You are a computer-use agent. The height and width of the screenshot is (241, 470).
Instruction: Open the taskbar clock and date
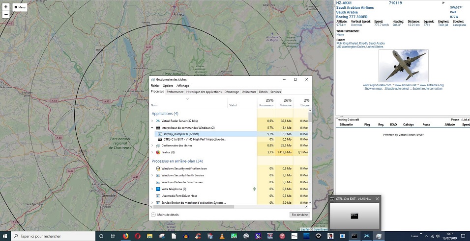pyautogui.click(x=449, y=236)
